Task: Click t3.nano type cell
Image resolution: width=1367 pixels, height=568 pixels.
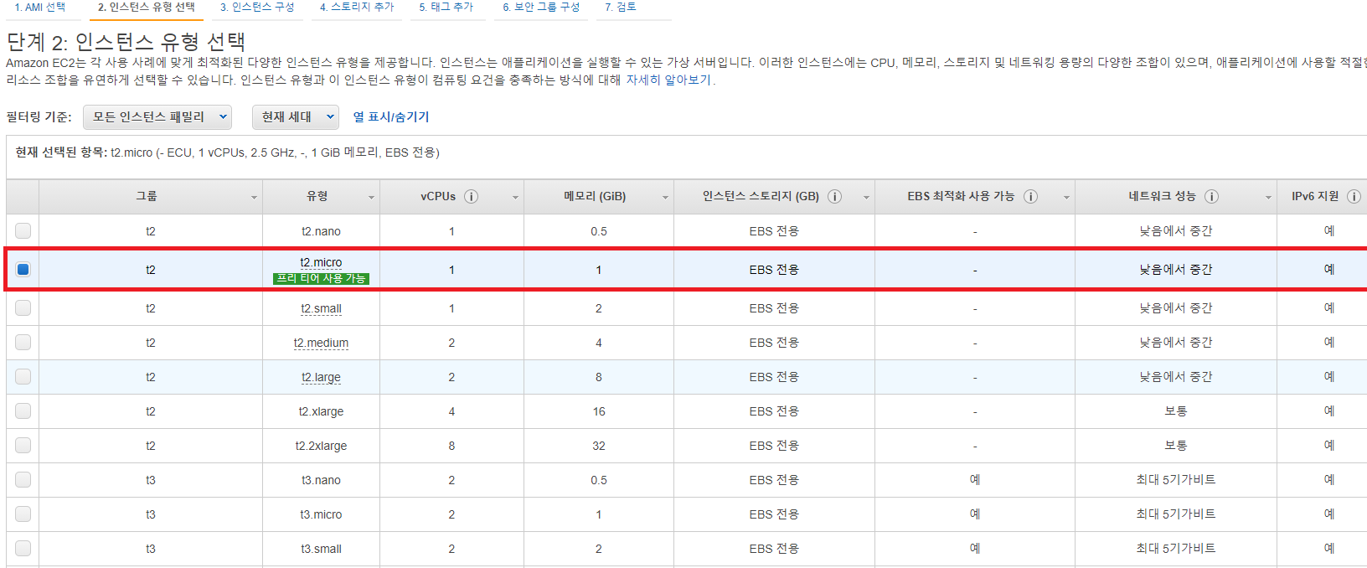Action: [x=321, y=480]
